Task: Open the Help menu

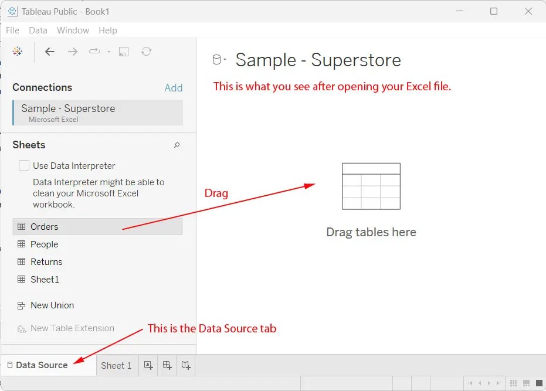Action: 107,30
